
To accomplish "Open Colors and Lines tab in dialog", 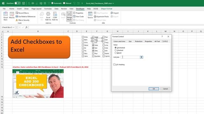I will 119,41.
